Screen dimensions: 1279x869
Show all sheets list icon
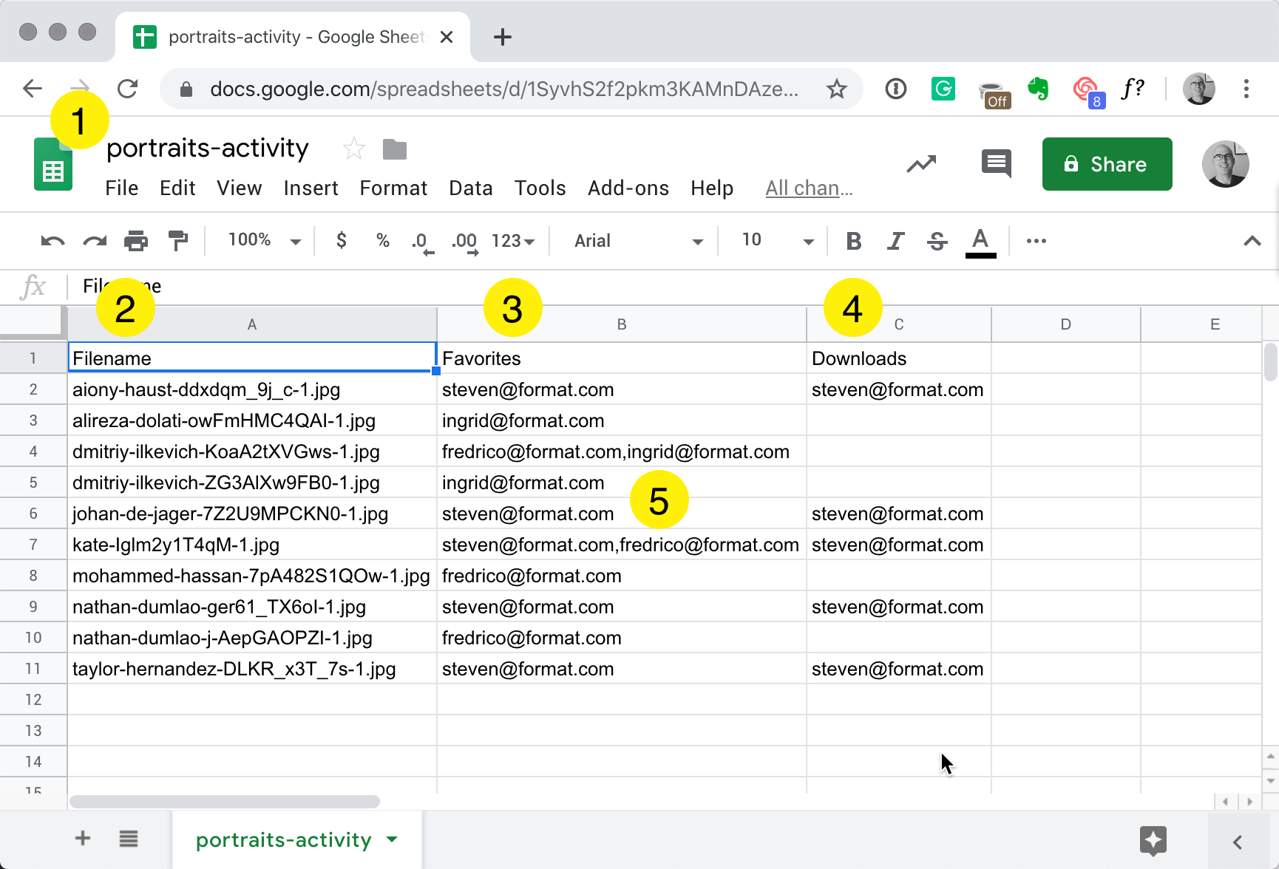(129, 839)
